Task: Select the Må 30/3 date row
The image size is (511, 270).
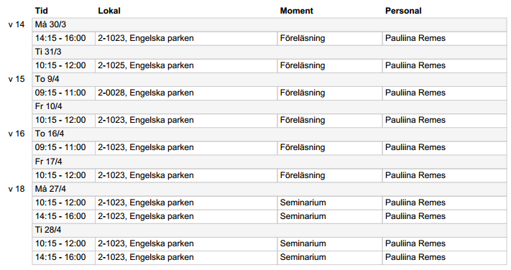Action: [270, 24]
